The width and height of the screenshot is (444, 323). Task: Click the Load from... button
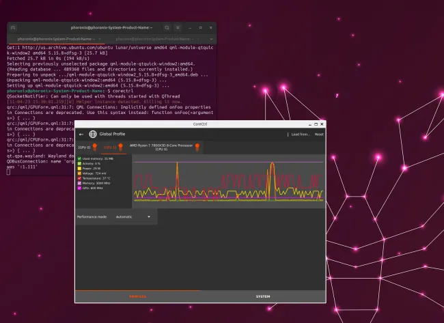coord(300,135)
